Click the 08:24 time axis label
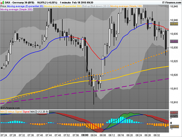This screenshot has height=137, width=182. [x=139, y=135]
